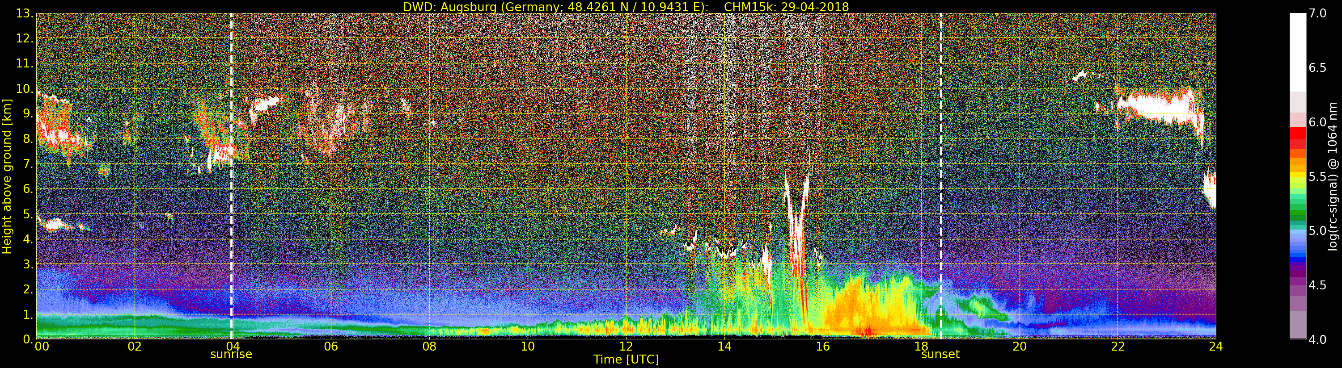Image resolution: width=1342 pixels, height=368 pixels.
Task: Click the time-axis tick label "06"
Action: point(331,346)
